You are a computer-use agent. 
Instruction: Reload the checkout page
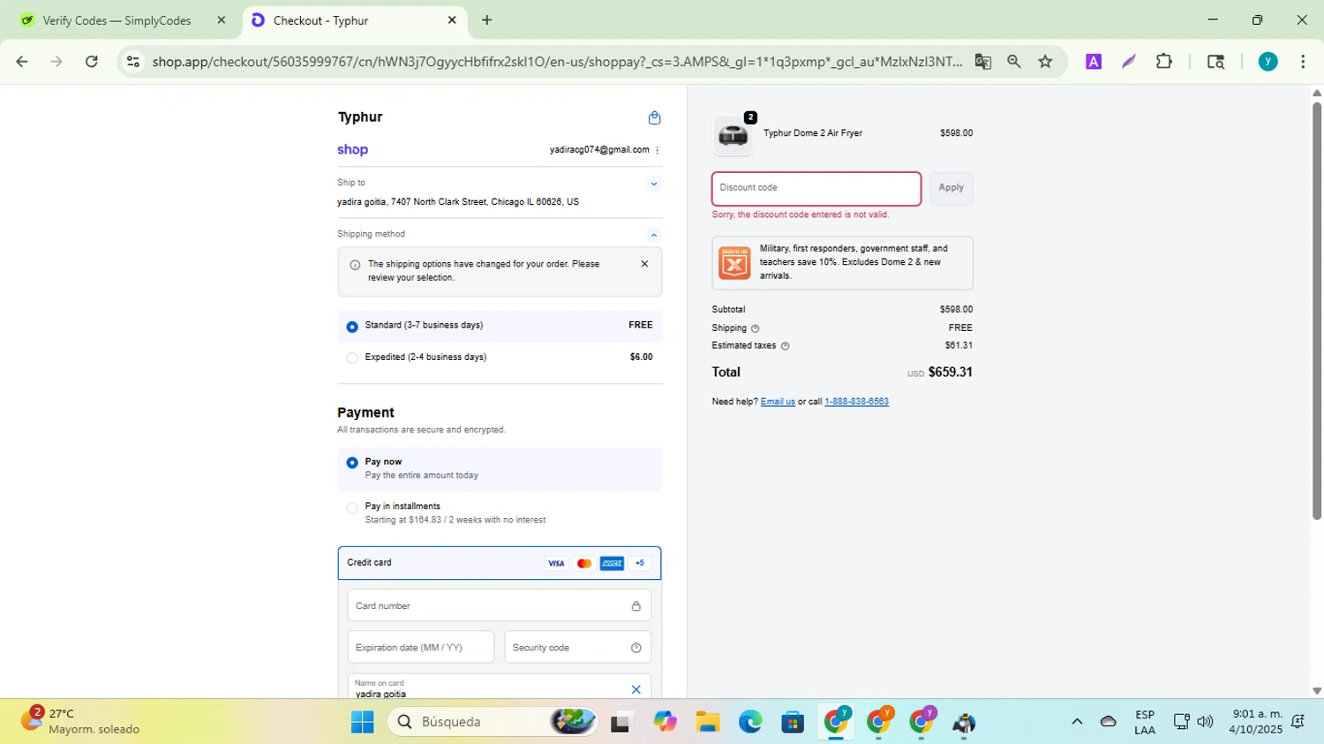[x=92, y=62]
